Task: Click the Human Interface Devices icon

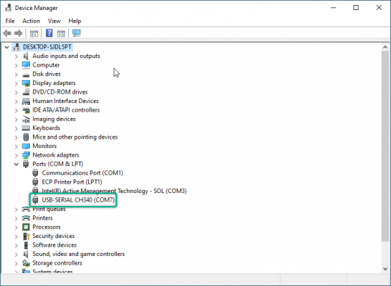Action: coord(26,101)
